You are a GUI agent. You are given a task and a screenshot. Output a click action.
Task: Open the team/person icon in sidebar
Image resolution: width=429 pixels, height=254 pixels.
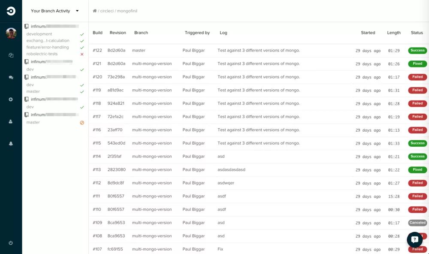coord(11,121)
